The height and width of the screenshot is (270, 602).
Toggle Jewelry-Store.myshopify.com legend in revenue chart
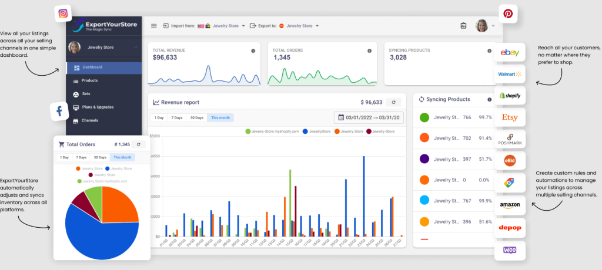272,131
